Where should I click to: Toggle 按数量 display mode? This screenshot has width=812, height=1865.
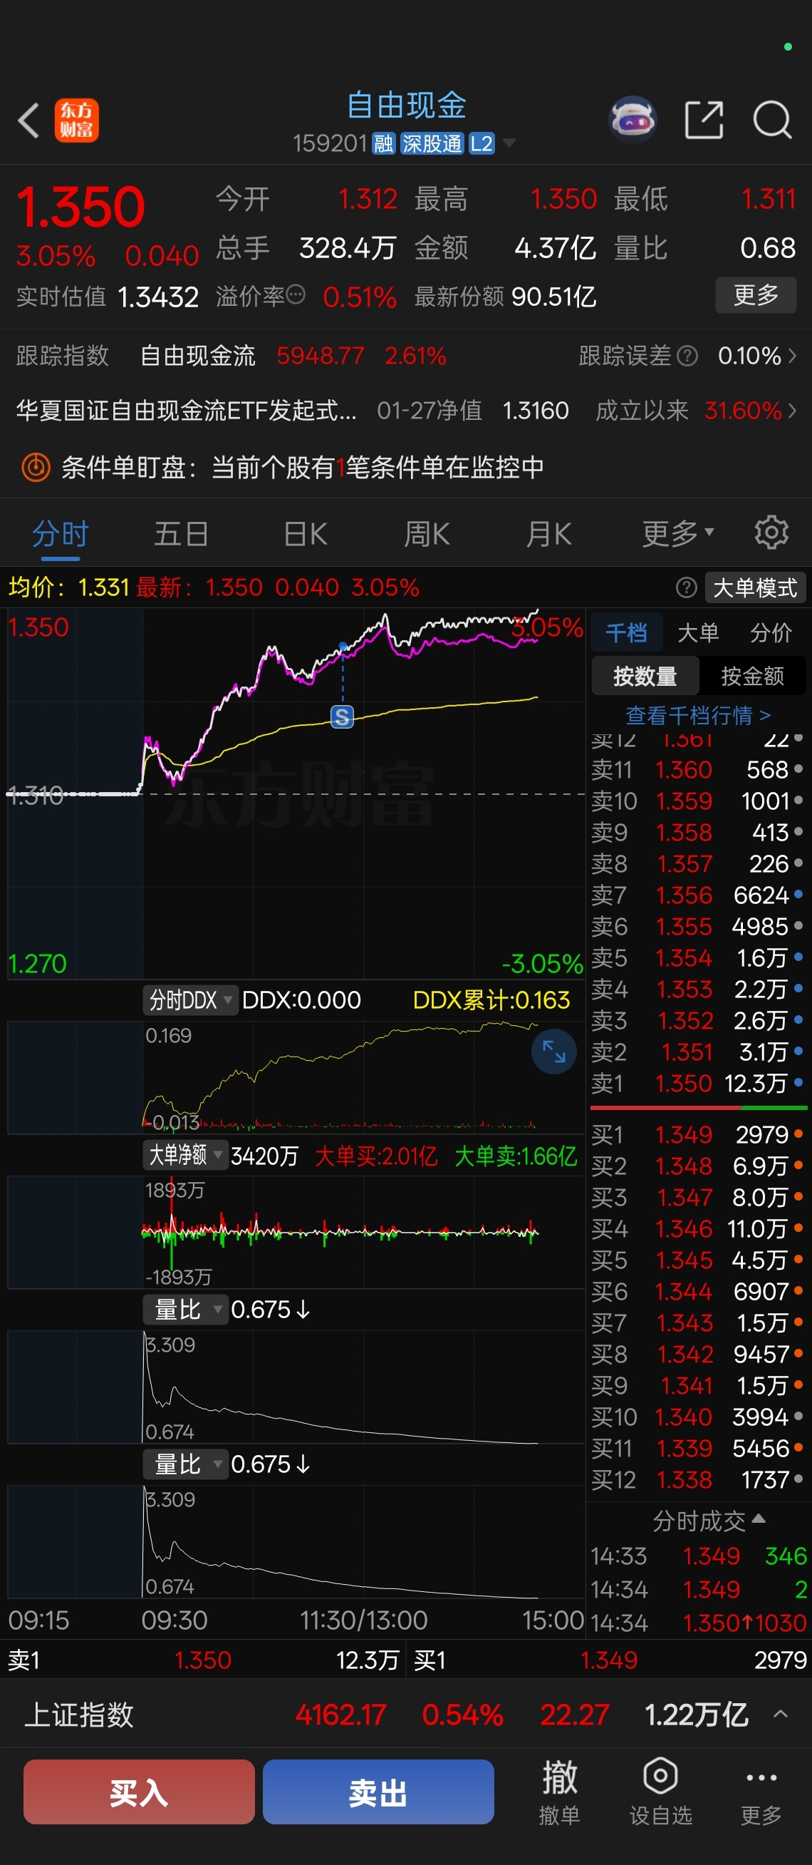click(646, 675)
